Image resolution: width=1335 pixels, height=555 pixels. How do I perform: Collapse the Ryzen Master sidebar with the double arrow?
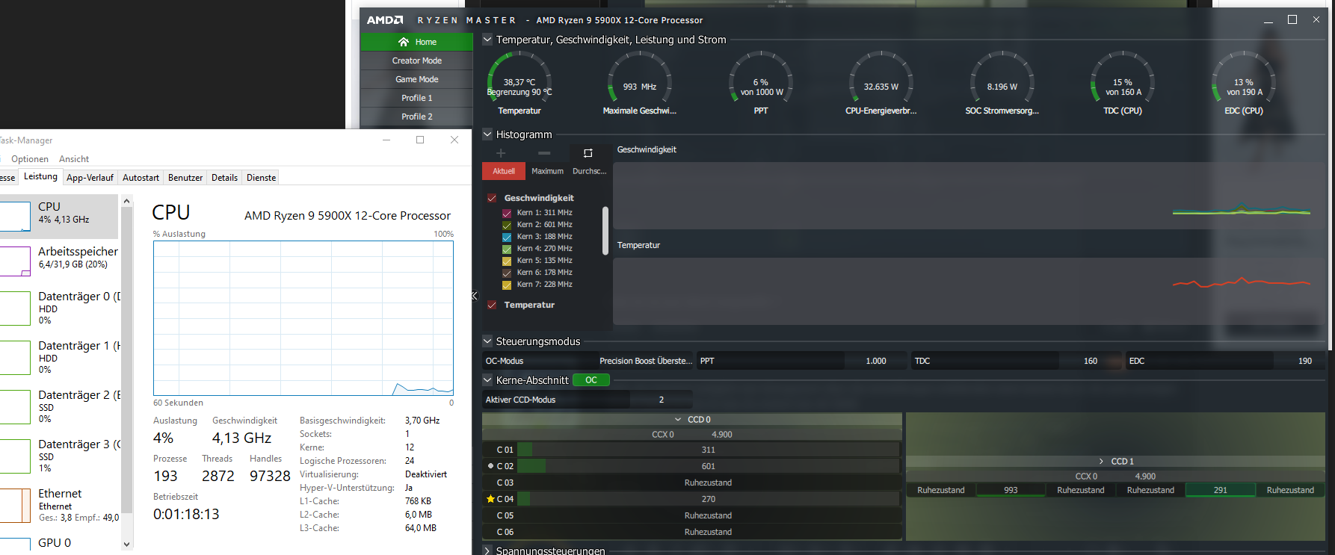click(474, 297)
